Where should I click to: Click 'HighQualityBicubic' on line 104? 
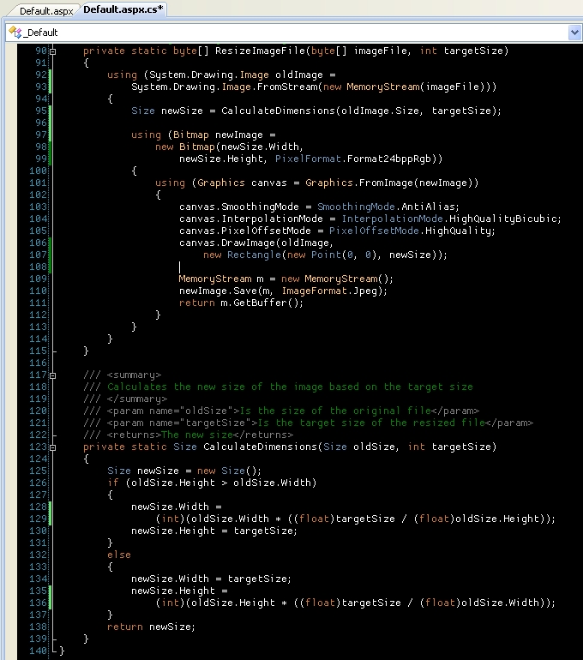502,219
